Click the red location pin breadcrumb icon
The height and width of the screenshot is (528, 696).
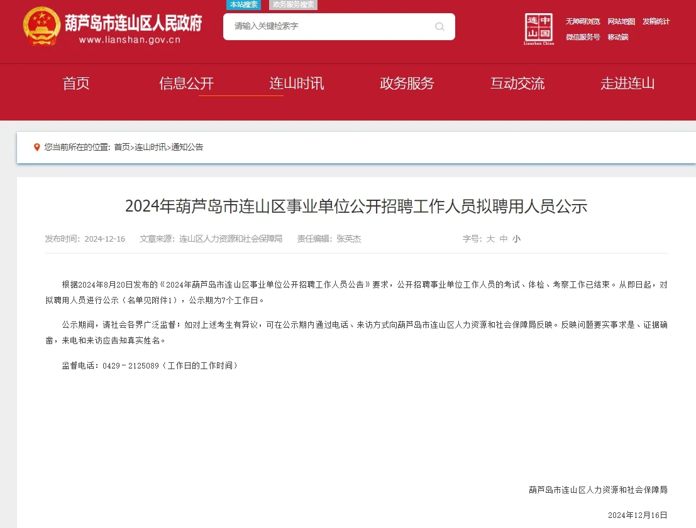(x=36, y=147)
